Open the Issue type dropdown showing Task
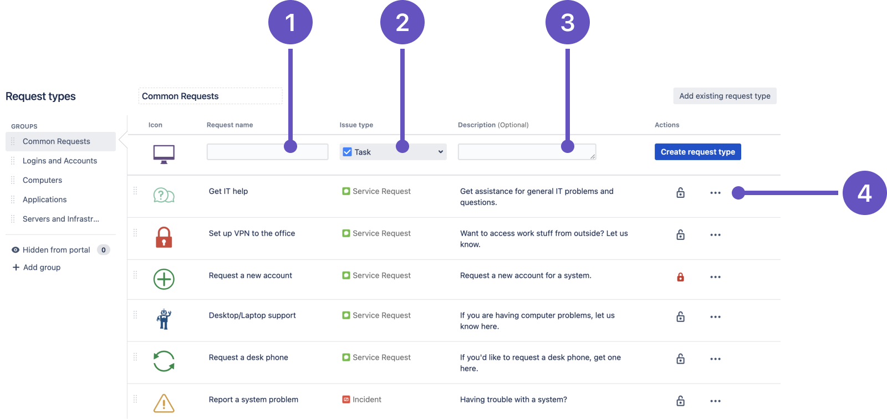This screenshot has width=887, height=419. pyautogui.click(x=392, y=152)
